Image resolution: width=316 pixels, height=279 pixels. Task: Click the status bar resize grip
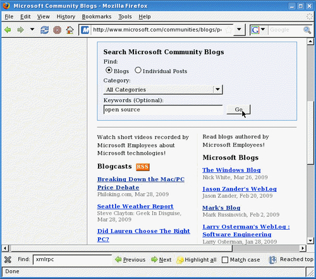310,273
